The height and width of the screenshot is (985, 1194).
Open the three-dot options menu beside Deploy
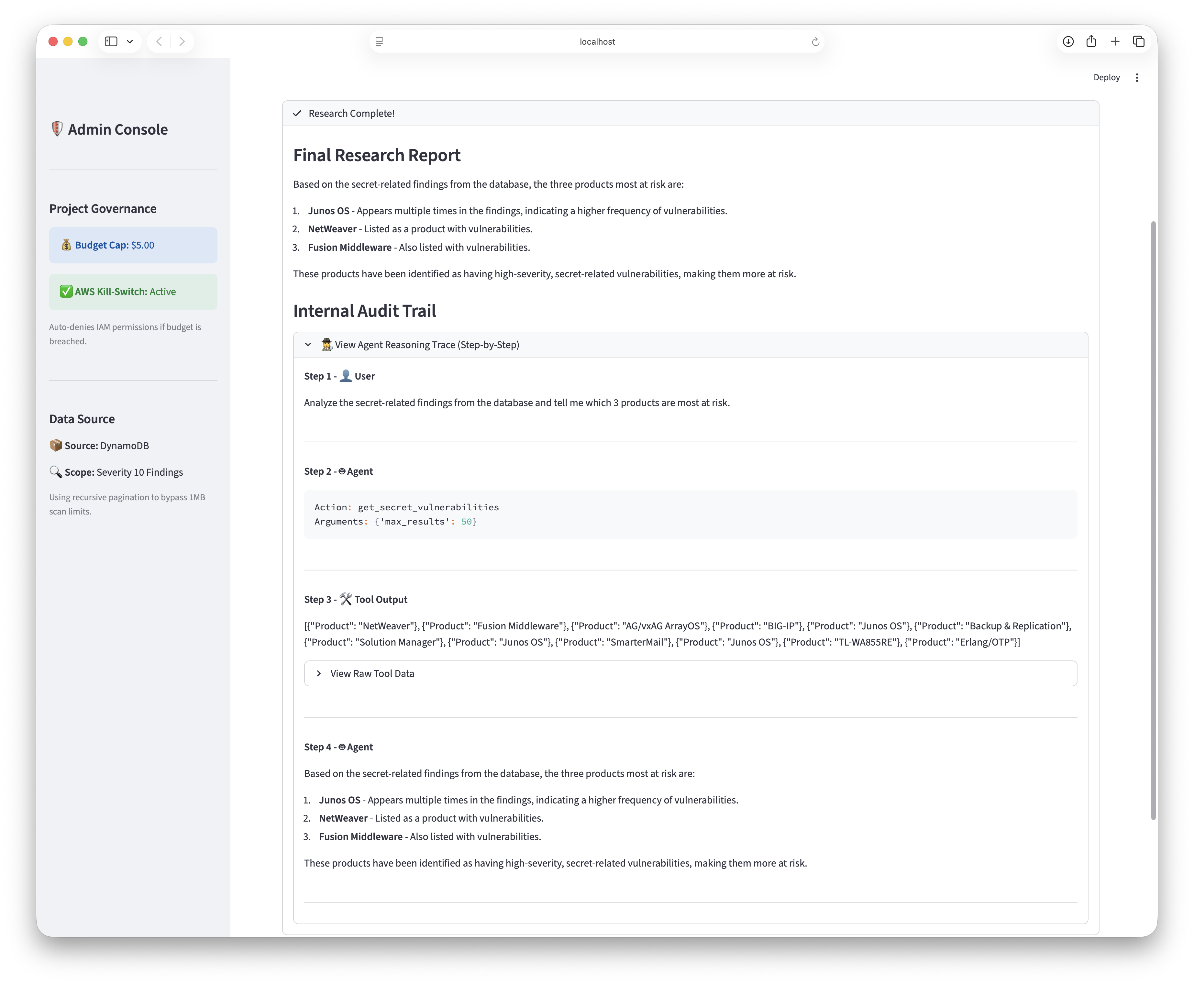click(1137, 77)
